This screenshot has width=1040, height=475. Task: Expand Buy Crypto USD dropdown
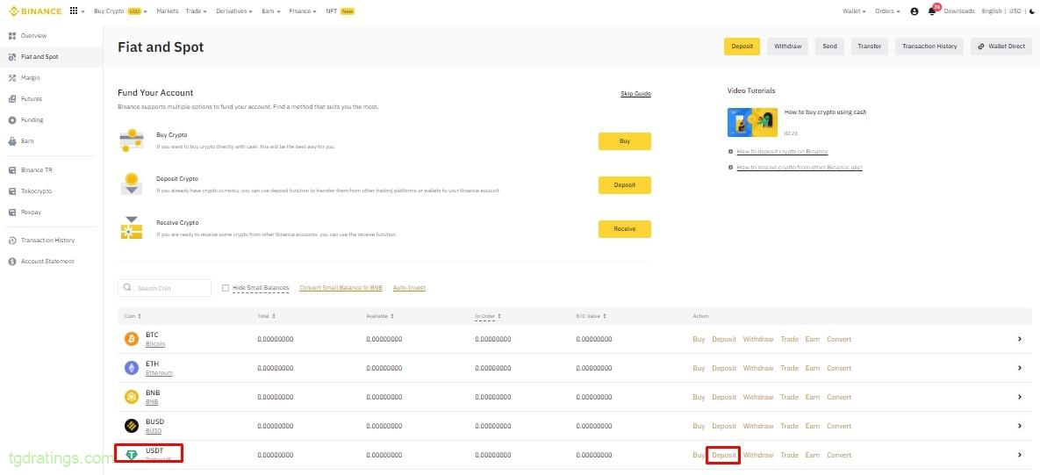(120, 11)
